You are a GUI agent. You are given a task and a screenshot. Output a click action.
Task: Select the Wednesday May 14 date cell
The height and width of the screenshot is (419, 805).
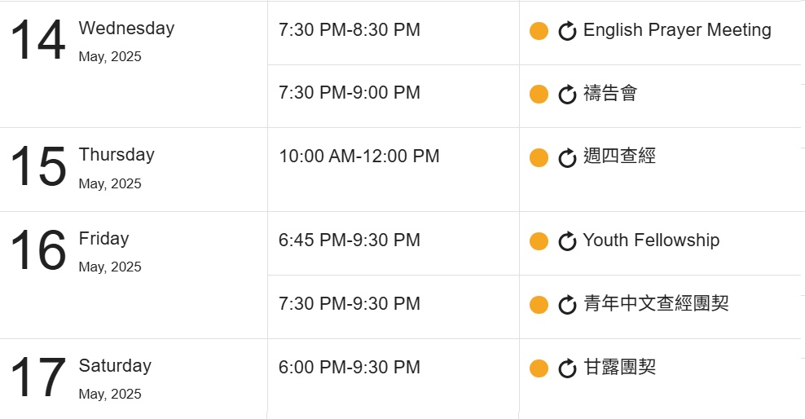point(134,64)
